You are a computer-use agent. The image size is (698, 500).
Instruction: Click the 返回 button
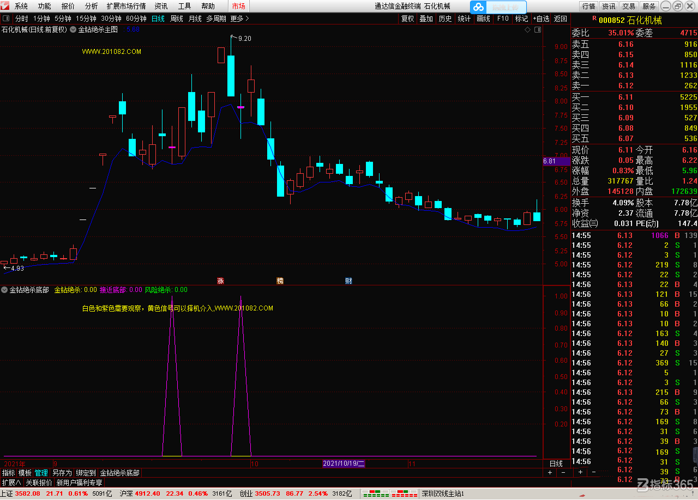pos(561,18)
